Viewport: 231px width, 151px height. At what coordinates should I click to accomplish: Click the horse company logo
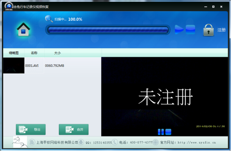(20, 142)
